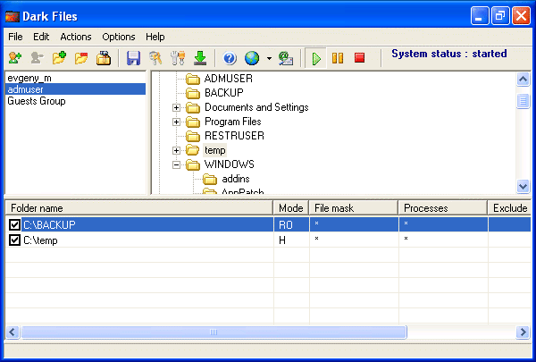536x362 pixels.
Task: Open the Edit menu
Action: 41,37
